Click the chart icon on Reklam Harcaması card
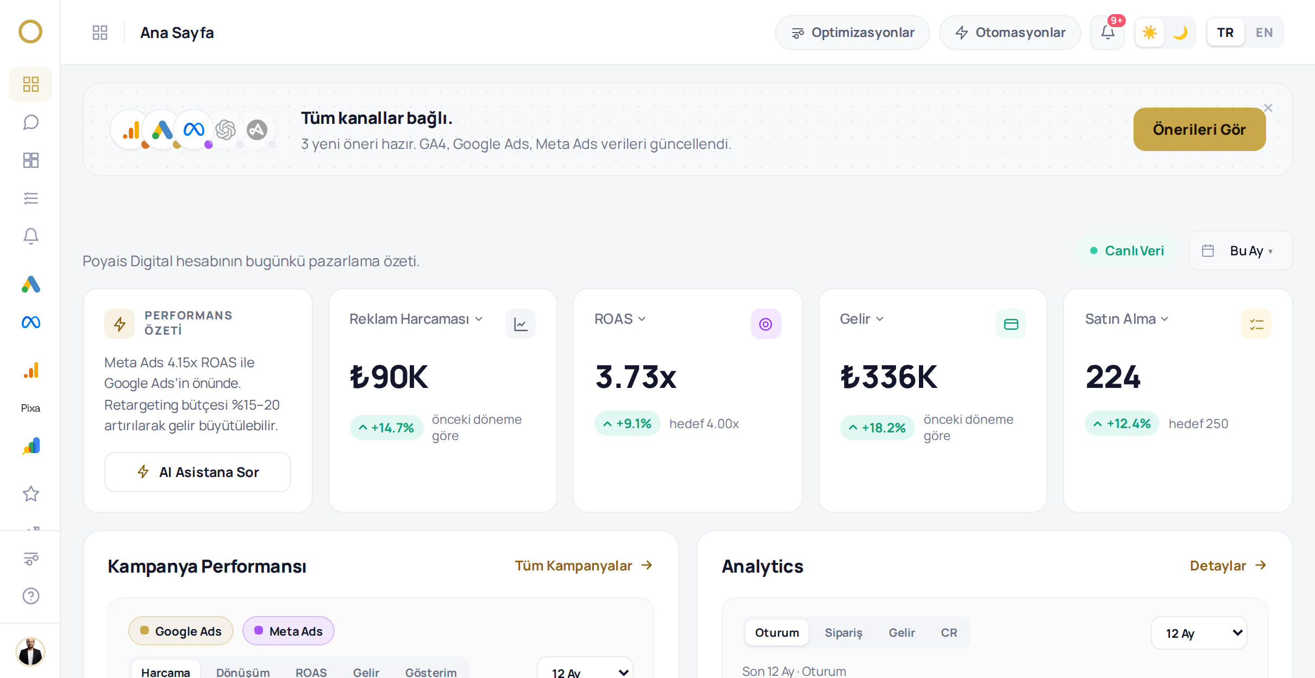1315x678 pixels. (x=521, y=324)
